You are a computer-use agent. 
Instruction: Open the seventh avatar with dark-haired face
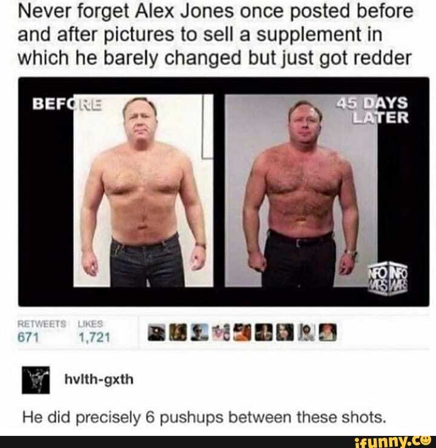click(x=285, y=332)
